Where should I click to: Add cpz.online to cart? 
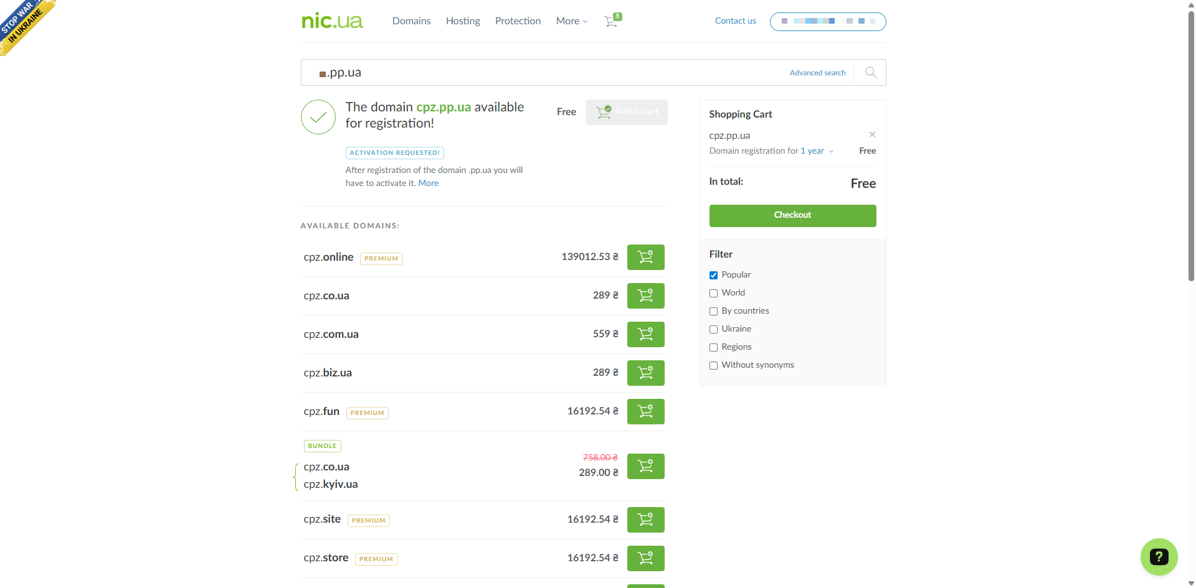(x=645, y=257)
